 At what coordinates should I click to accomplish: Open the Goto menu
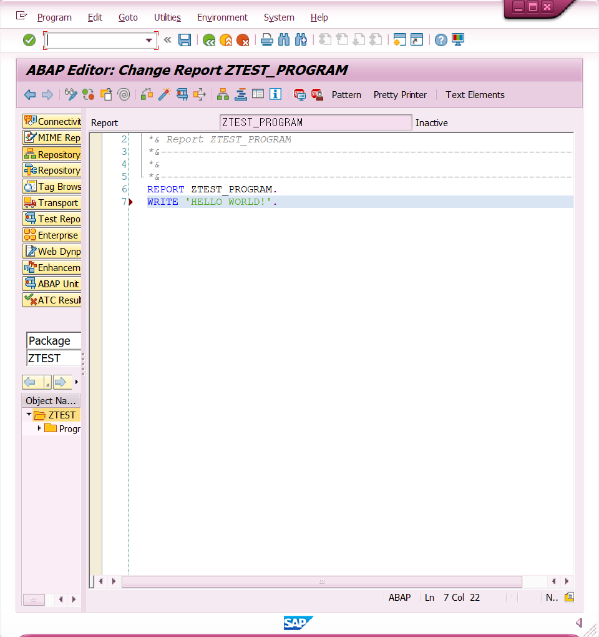(128, 17)
